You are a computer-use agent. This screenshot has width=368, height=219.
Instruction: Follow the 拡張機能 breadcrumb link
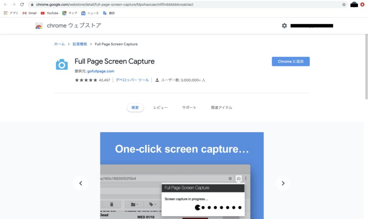pos(80,44)
